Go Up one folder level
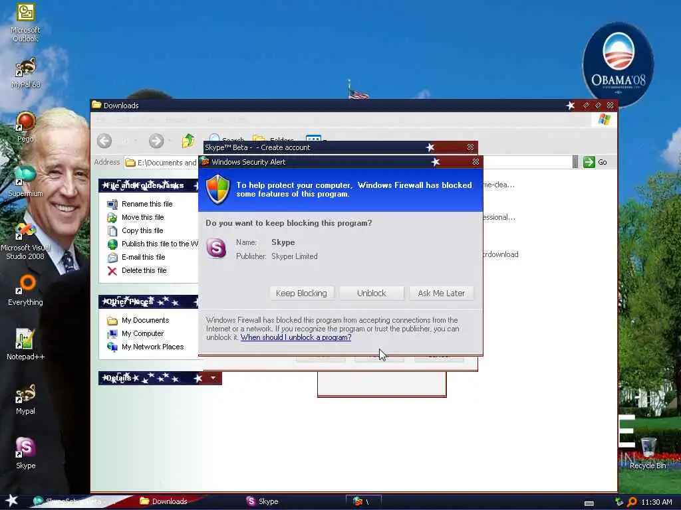Screen dimensions: 681x510 tap(188, 141)
